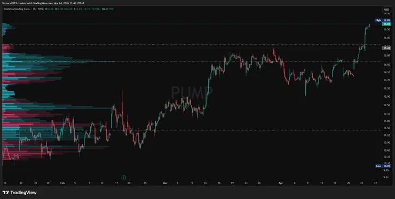Click the 10.60 price axis tick

tap(386, 150)
